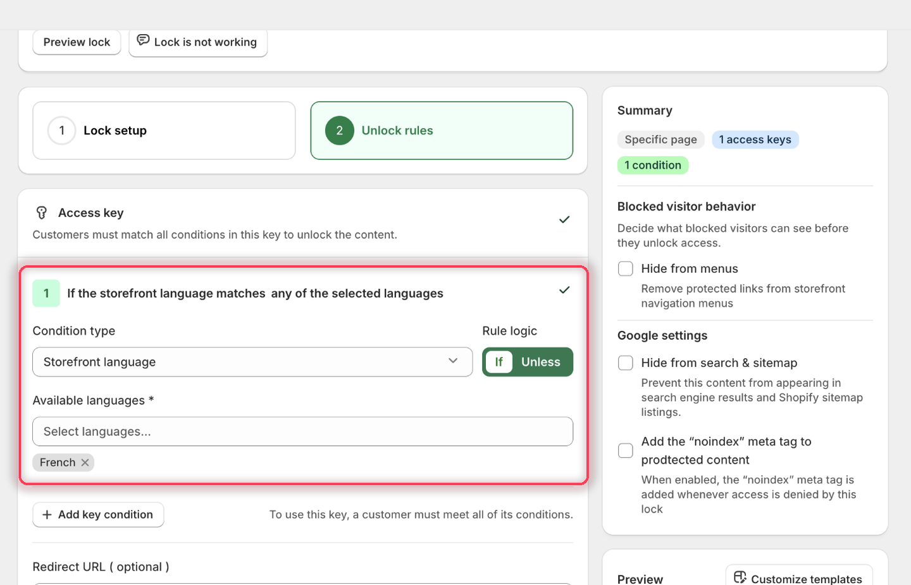The image size is (911, 585).
Task: Click the French language tag text
Action: click(x=58, y=462)
